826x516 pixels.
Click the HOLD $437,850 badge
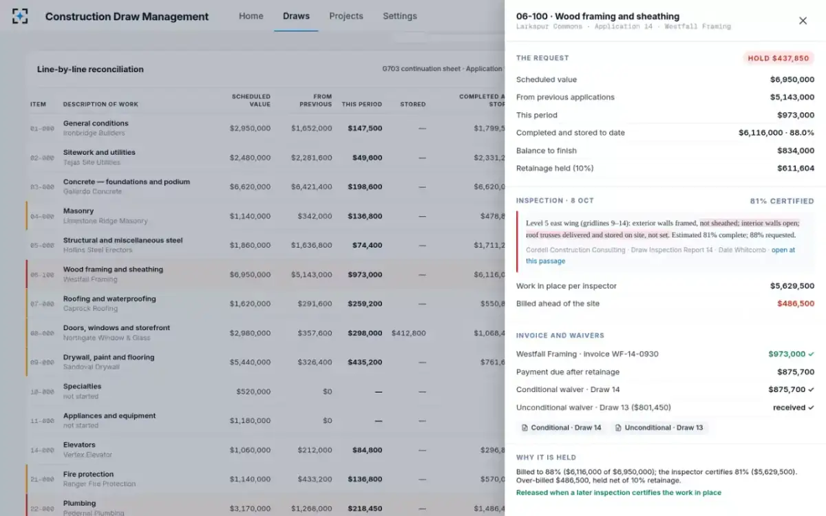(779, 58)
